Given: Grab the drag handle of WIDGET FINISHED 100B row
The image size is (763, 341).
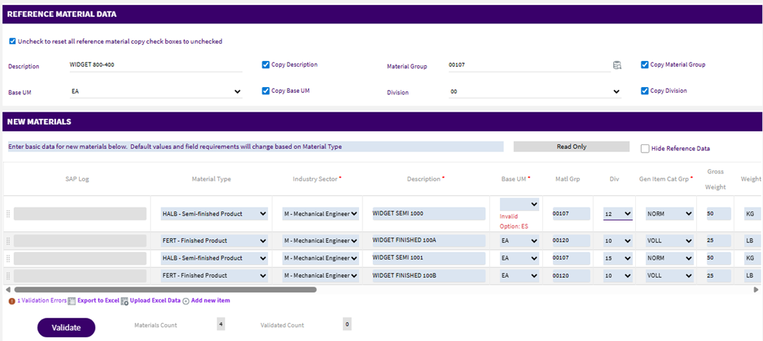Looking at the screenshot, I should pos(8,276).
